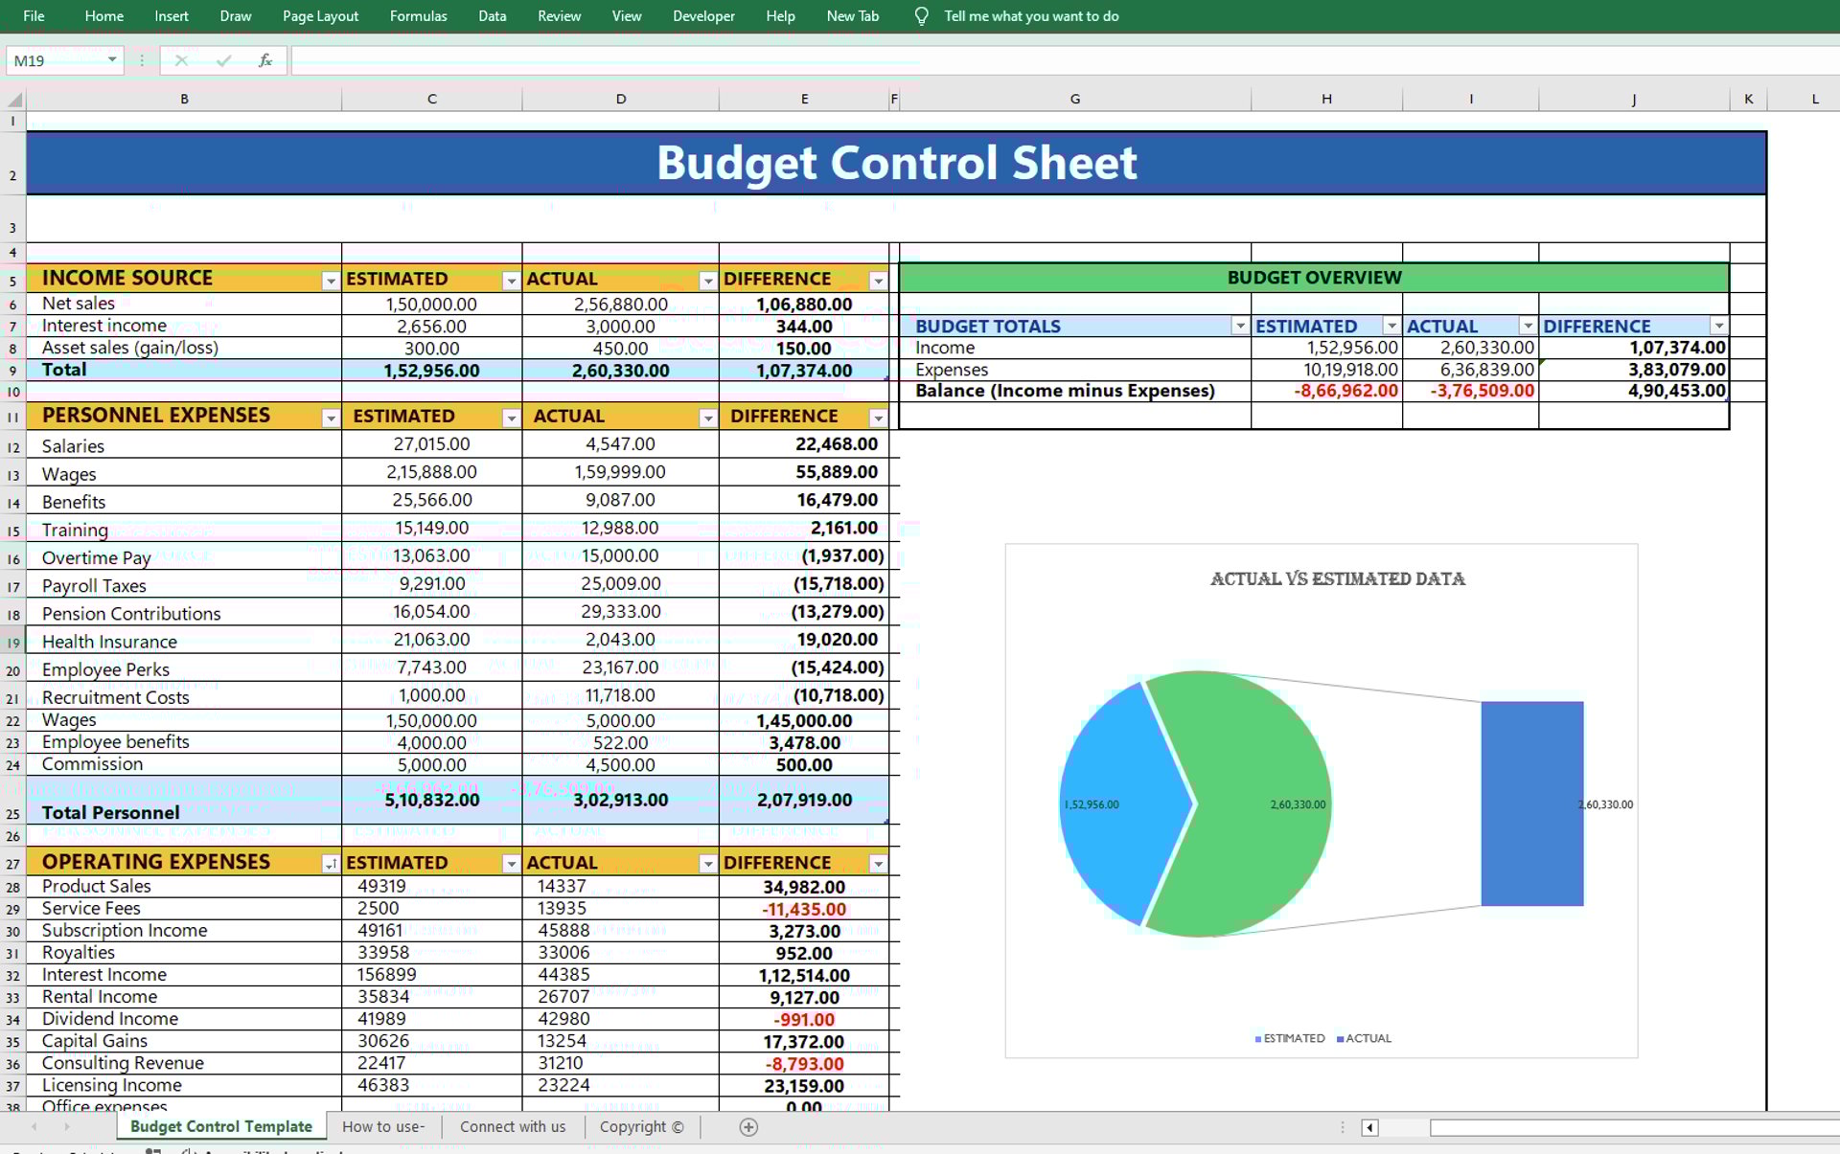This screenshot has width=1840, height=1154.
Task: Switch to the How to use- sheet
Action: click(x=382, y=1127)
